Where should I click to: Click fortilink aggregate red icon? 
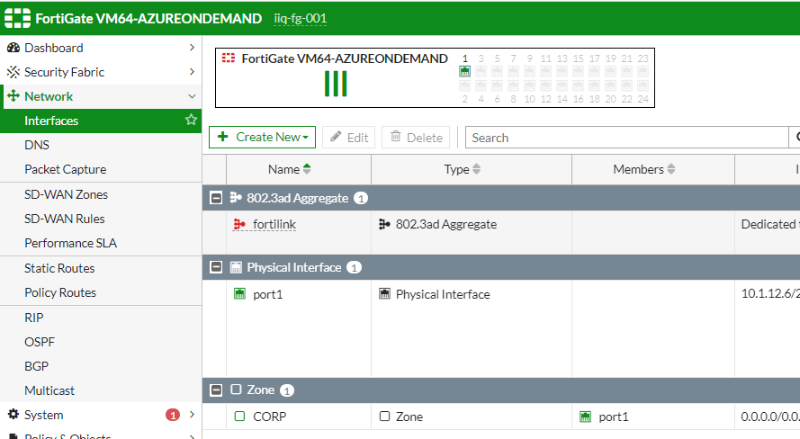[239, 224]
